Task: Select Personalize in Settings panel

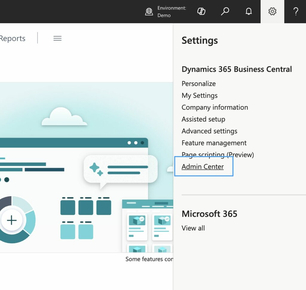Action: click(x=198, y=83)
